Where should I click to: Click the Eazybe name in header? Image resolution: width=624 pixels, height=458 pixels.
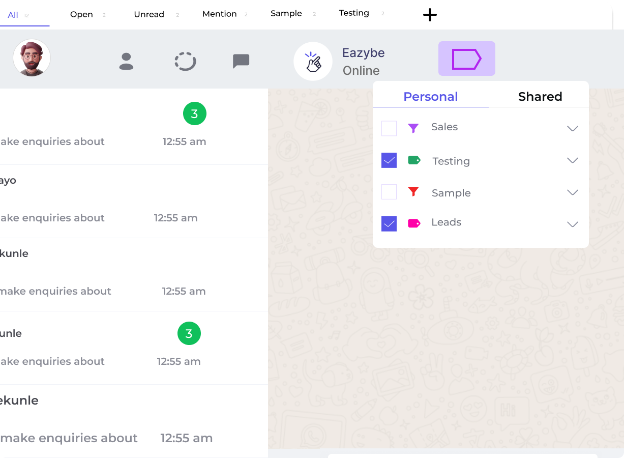[x=363, y=53]
